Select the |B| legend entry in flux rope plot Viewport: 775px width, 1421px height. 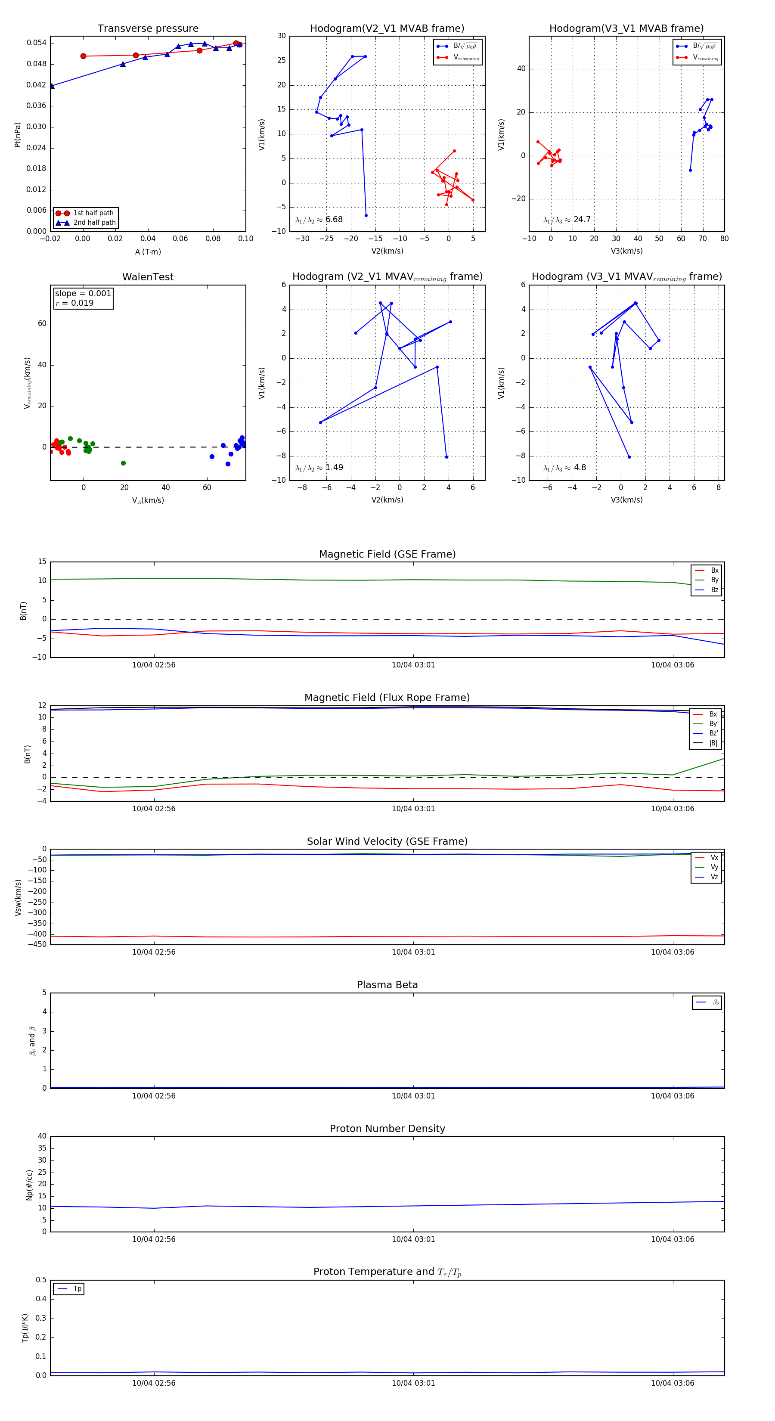pos(706,743)
